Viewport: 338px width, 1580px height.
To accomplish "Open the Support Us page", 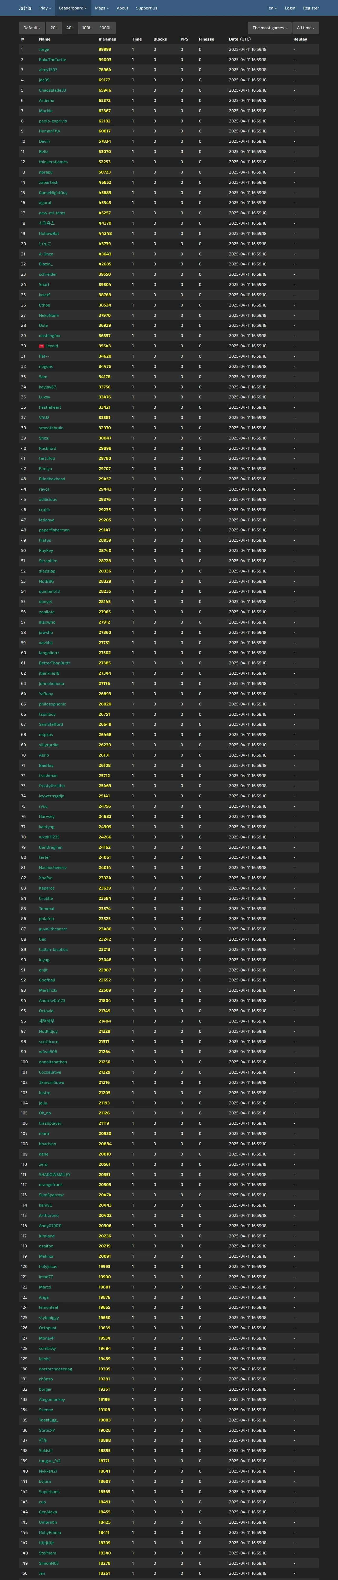I will (147, 8).
